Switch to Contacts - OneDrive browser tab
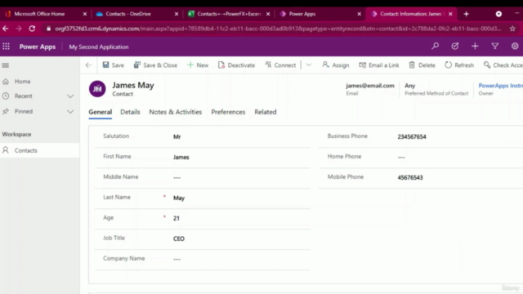Viewport: 523px width, 294px height. coord(128,14)
